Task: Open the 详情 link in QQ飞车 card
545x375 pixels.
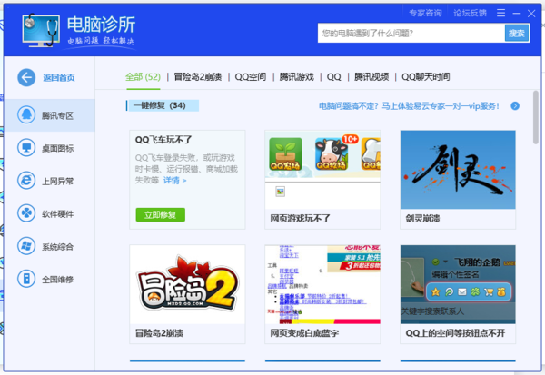Action: [x=174, y=180]
